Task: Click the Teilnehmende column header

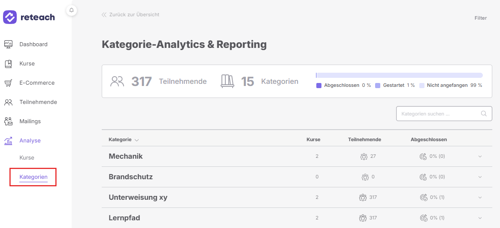Action: (x=364, y=139)
